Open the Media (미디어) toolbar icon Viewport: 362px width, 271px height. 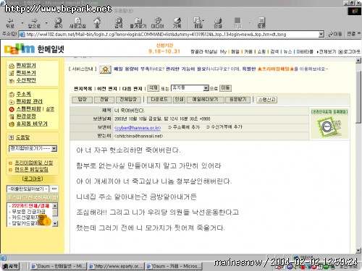click(x=158, y=22)
